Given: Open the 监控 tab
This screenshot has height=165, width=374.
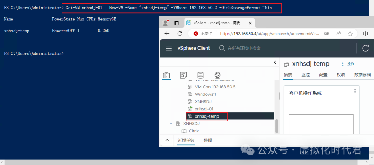Looking at the screenshot, I should point(305,75).
